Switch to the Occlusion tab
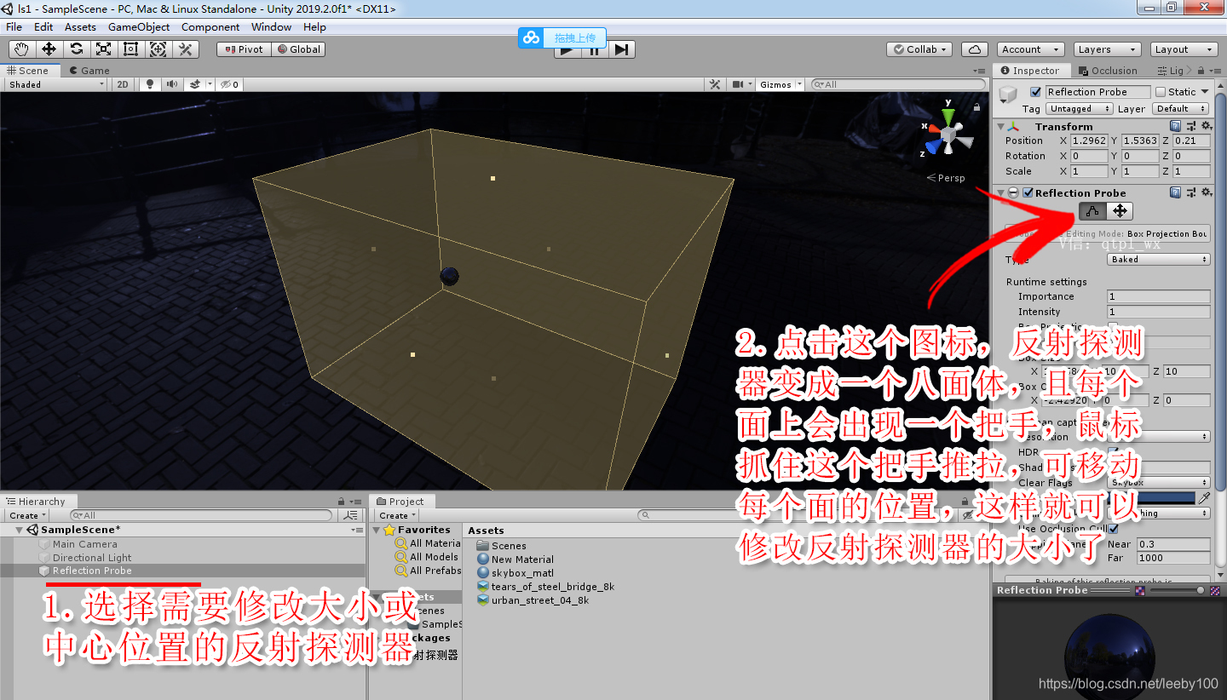Screen dimensions: 1227x700 [x=1108, y=71]
